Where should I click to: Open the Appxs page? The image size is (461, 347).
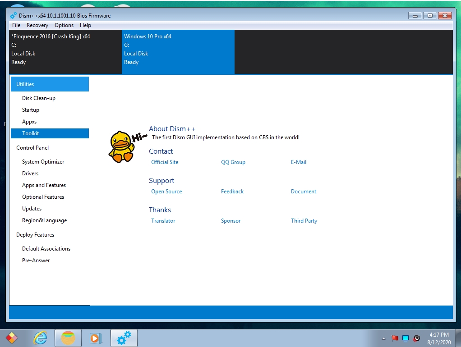[29, 122]
